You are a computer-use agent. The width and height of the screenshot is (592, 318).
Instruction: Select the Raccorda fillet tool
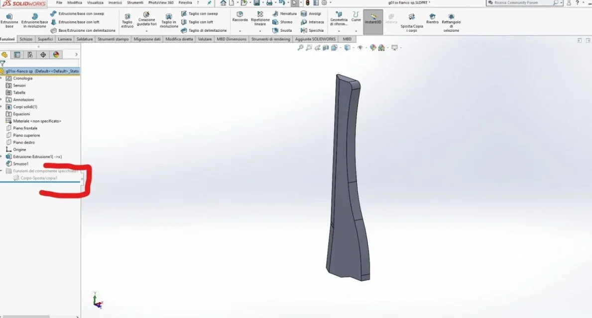point(240,16)
